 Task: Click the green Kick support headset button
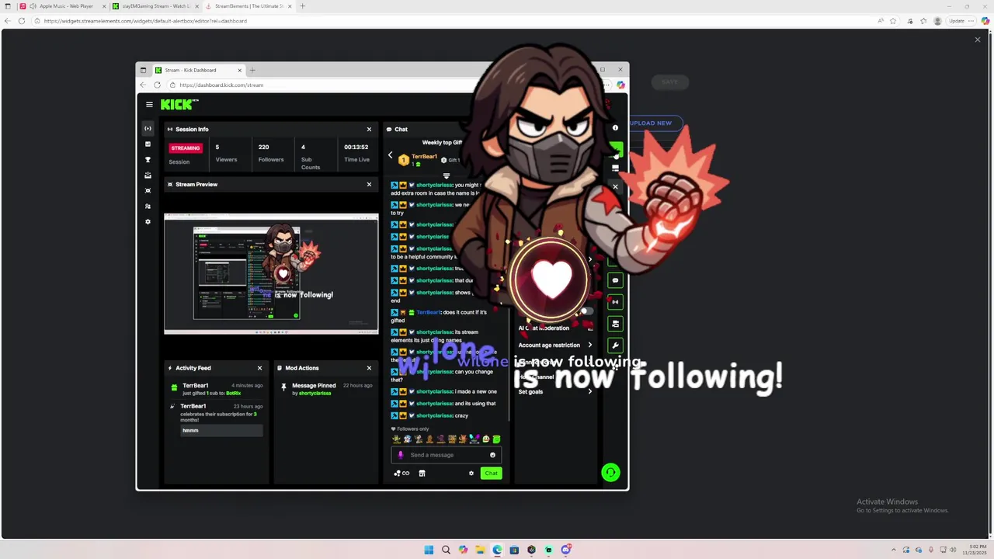[610, 472]
